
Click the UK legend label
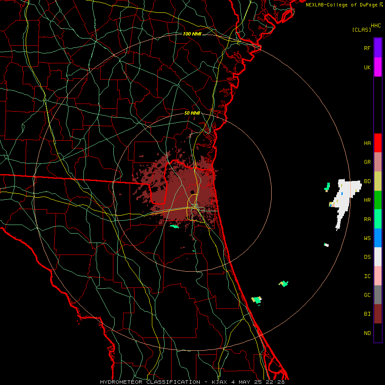point(367,67)
